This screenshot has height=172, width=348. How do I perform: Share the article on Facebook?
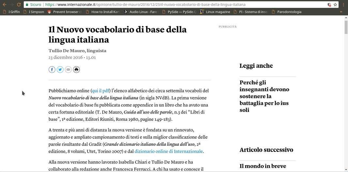(x=52, y=70)
